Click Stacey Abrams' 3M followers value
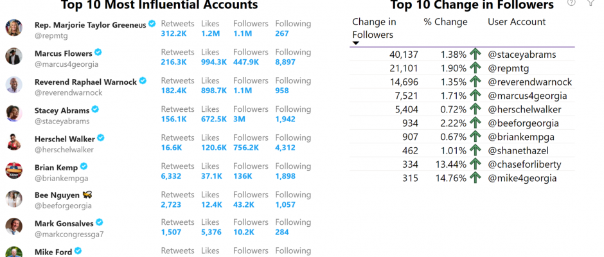604x257 pixels. tap(239, 119)
